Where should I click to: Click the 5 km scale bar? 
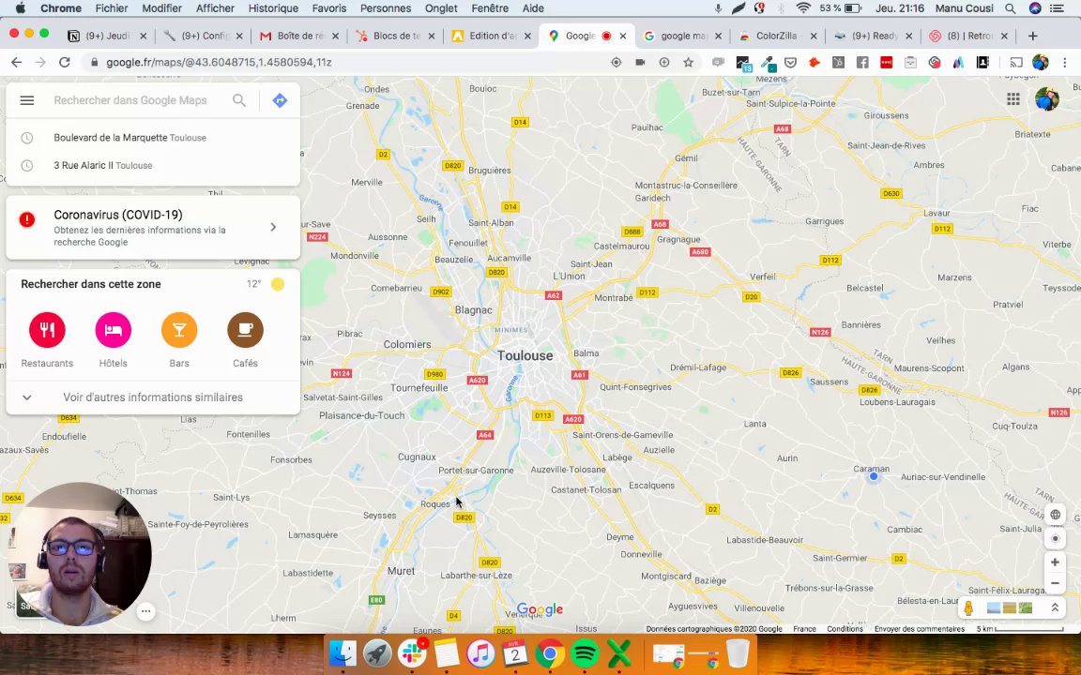[1020, 629]
